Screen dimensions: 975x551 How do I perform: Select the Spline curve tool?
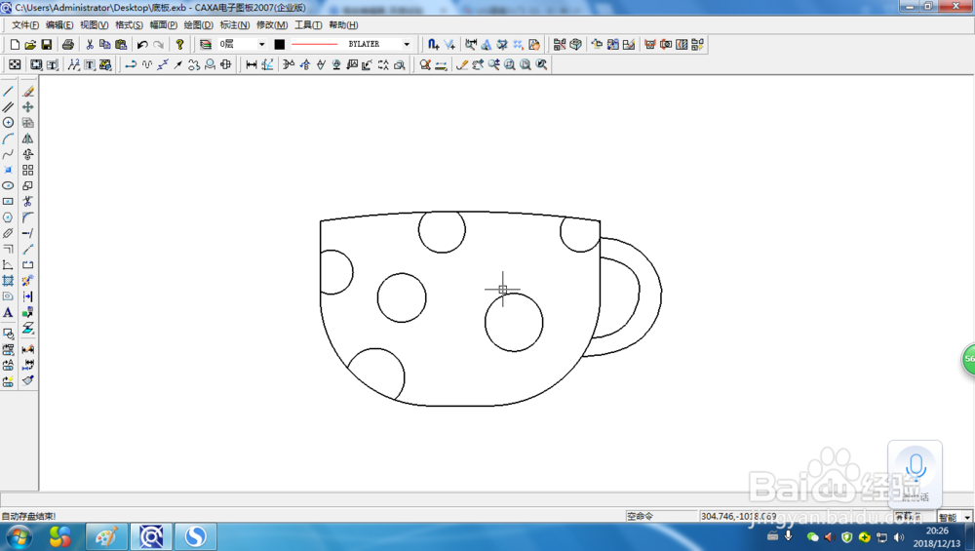coord(8,154)
